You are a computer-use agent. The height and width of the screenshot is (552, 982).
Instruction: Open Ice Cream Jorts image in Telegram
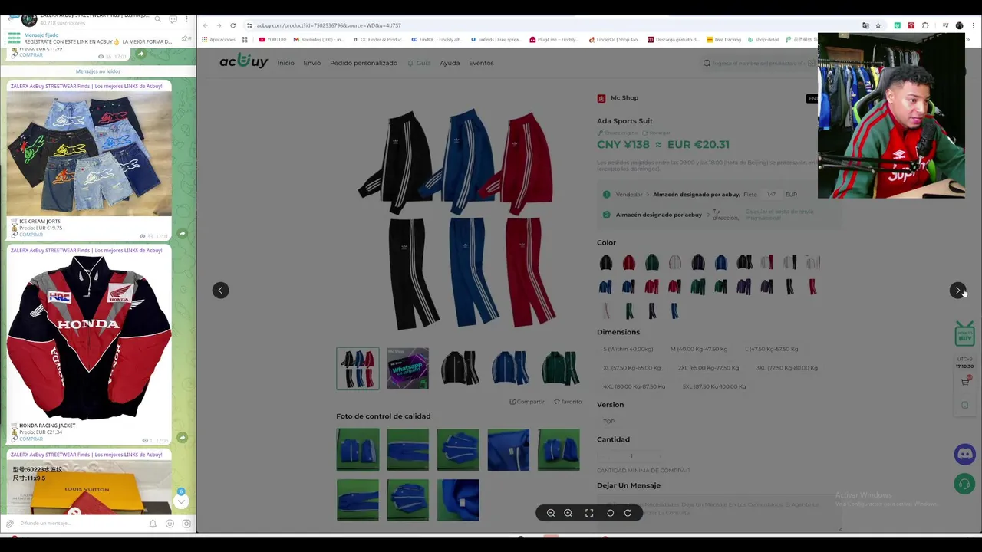89,154
